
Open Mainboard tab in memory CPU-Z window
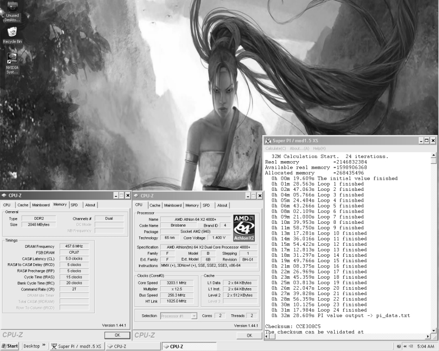click(41, 205)
